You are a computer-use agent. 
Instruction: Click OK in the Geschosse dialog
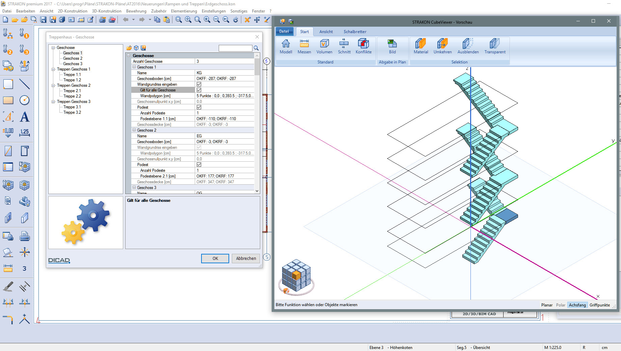click(215, 259)
